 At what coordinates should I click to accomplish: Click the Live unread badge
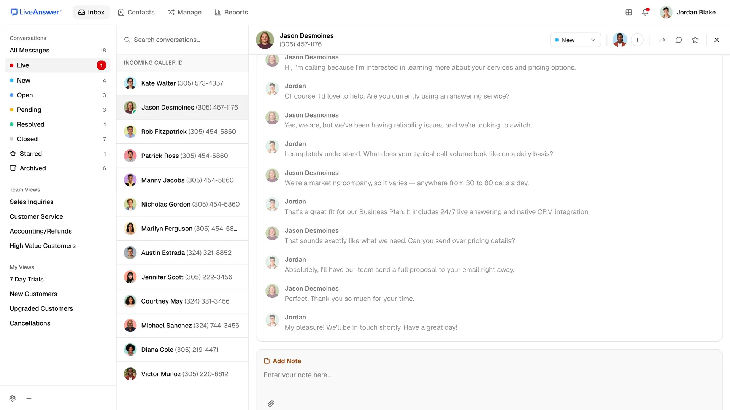pyautogui.click(x=102, y=65)
